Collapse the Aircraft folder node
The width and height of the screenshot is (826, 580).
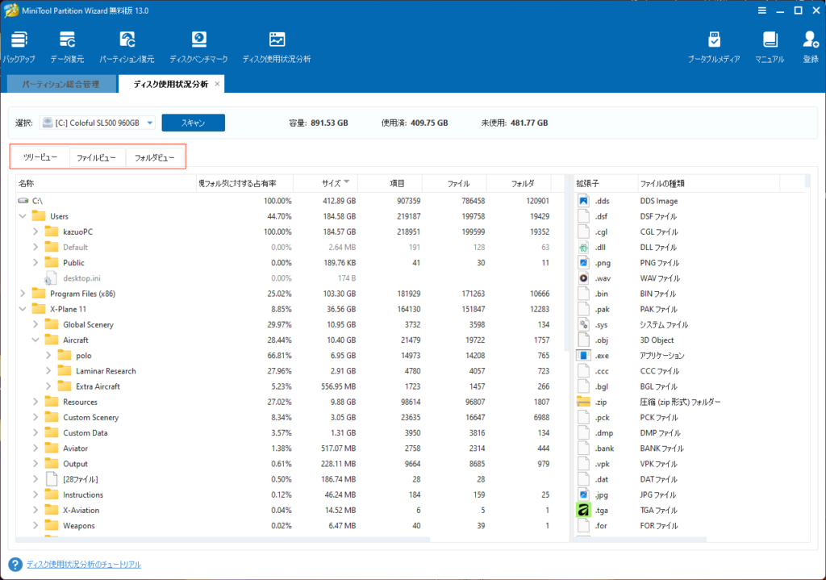pos(36,340)
